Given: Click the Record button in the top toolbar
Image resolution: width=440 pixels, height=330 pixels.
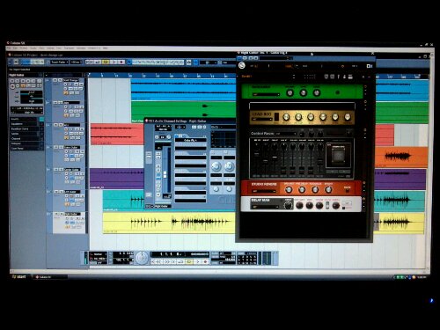Looking at the screenshot, I should (x=121, y=62).
